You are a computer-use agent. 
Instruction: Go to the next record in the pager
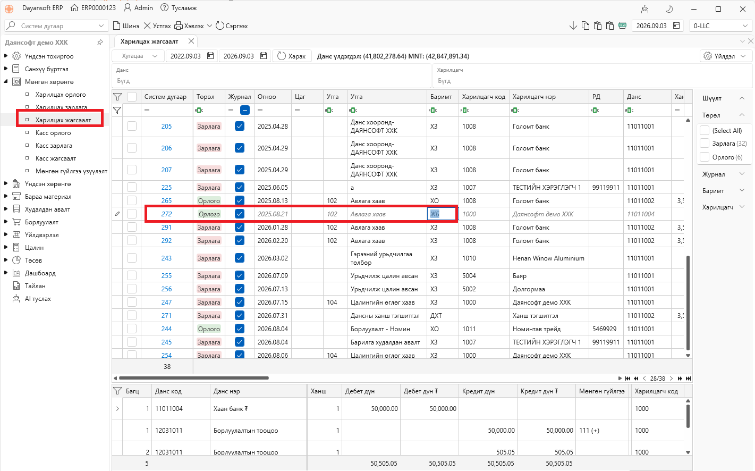(x=671, y=379)
